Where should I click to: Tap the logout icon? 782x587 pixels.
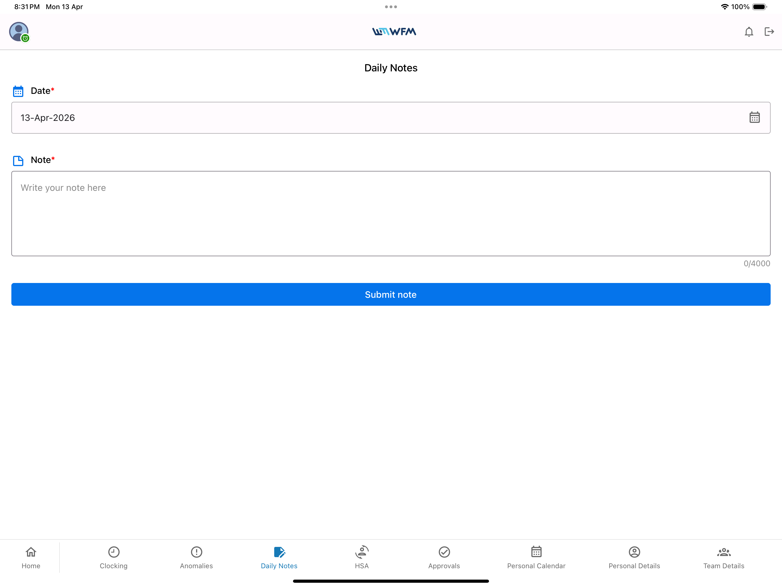769,32
